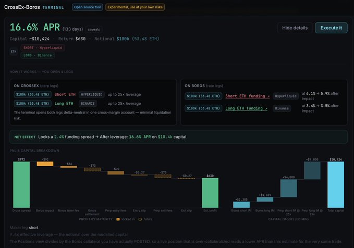Click the Hide details button
The height and width of the screenshot is (248, 354).
pos(295,28)
